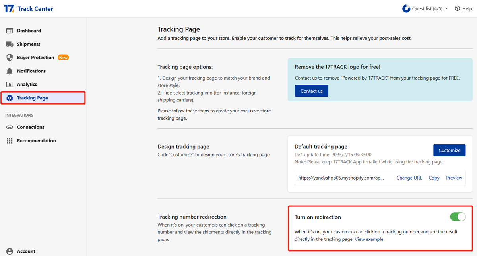Click the Change URL link
This screenshot has width=477, height=256.
coord(409,178)
